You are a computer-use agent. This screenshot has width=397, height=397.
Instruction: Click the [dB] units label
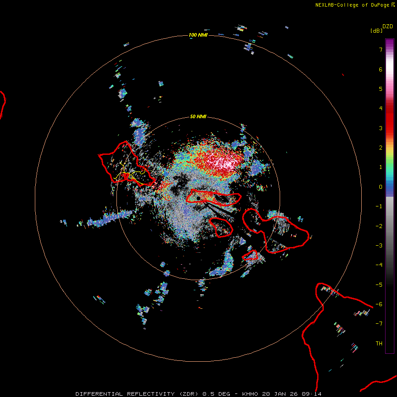click(377, 30)
